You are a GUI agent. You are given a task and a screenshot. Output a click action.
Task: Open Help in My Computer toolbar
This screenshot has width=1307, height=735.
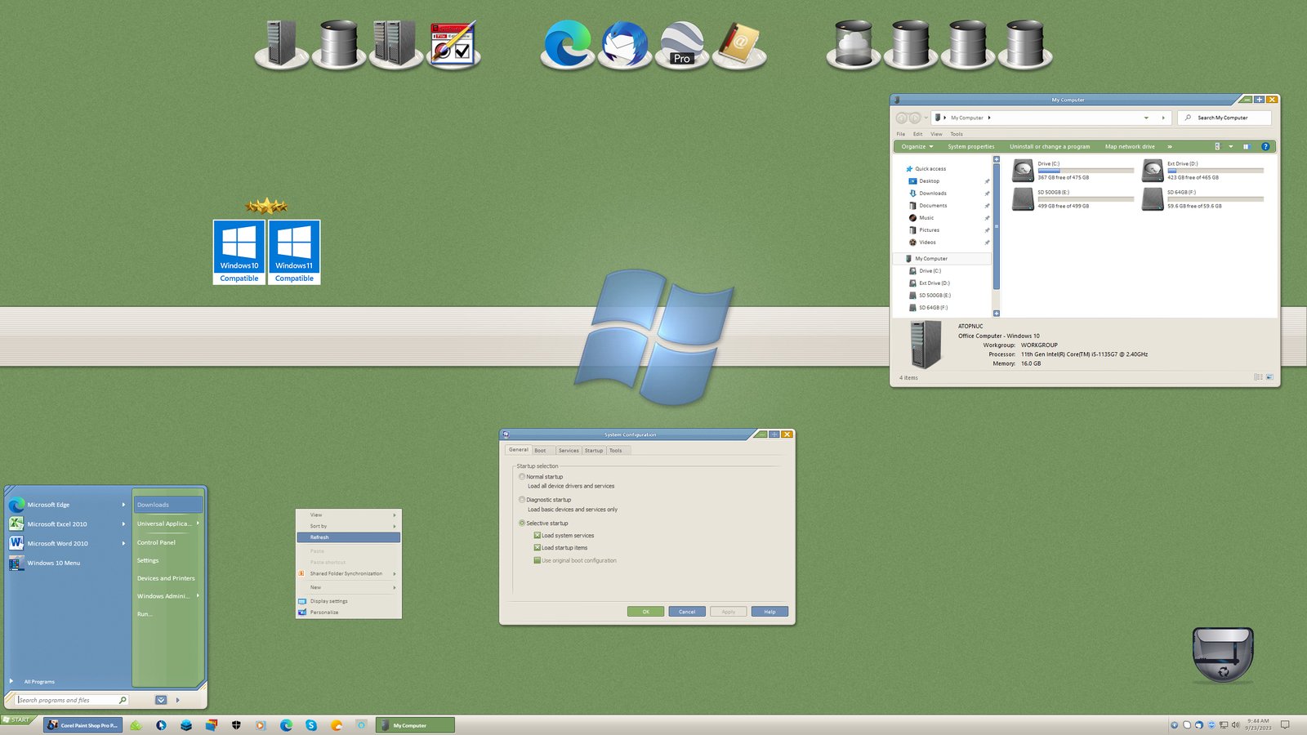coord(1265,147)
